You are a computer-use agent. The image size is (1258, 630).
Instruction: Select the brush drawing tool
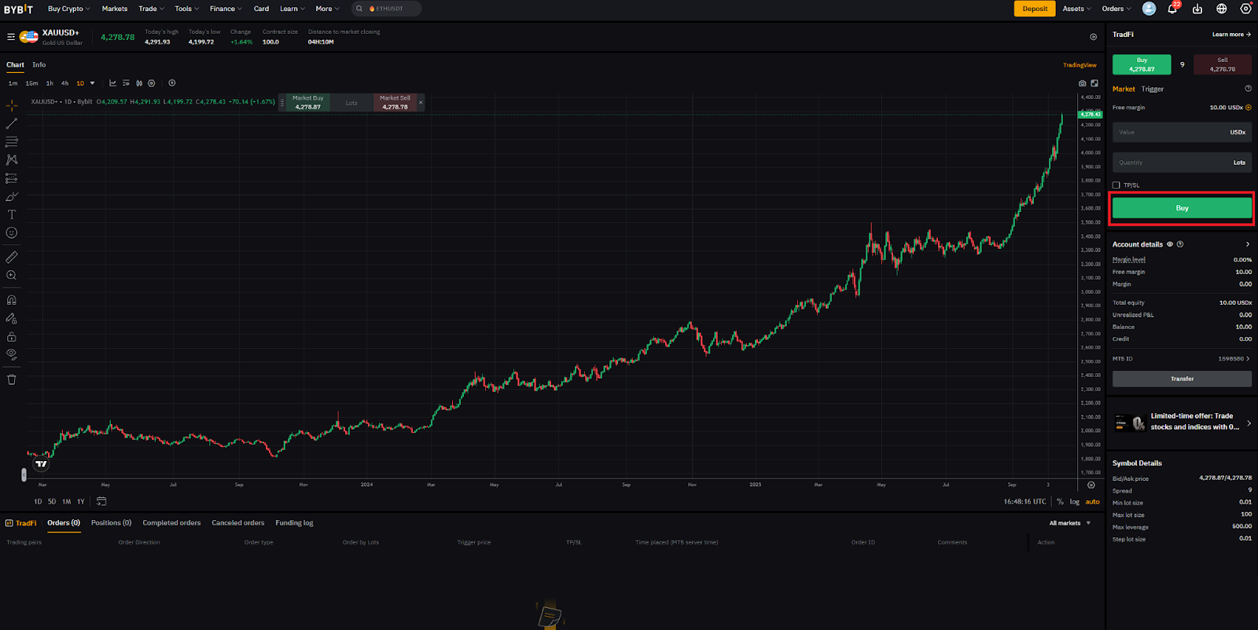pyautogui.click(x=12, y=196)
